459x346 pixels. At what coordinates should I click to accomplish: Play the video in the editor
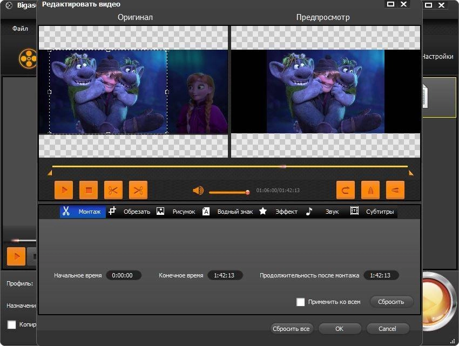[64, 190]
